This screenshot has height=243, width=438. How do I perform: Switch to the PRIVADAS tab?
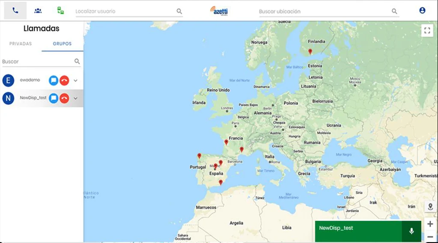coord(21,44)
